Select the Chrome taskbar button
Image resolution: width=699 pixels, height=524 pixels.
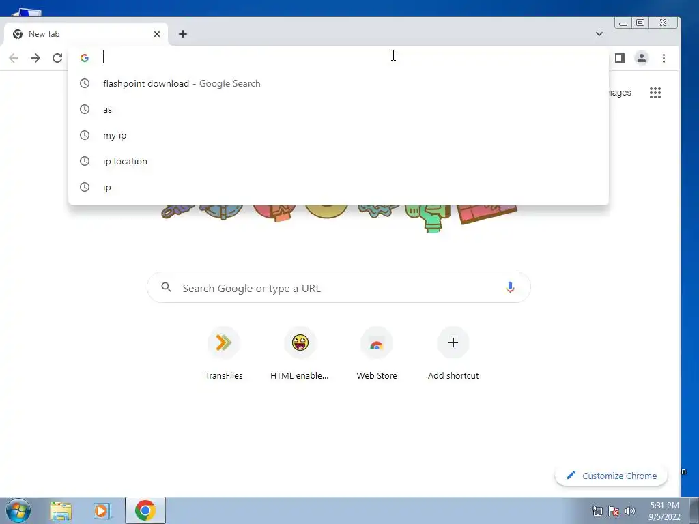click(x=145, y=510)
